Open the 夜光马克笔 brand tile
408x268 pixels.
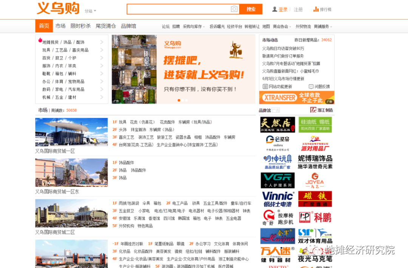pos(315,255)
